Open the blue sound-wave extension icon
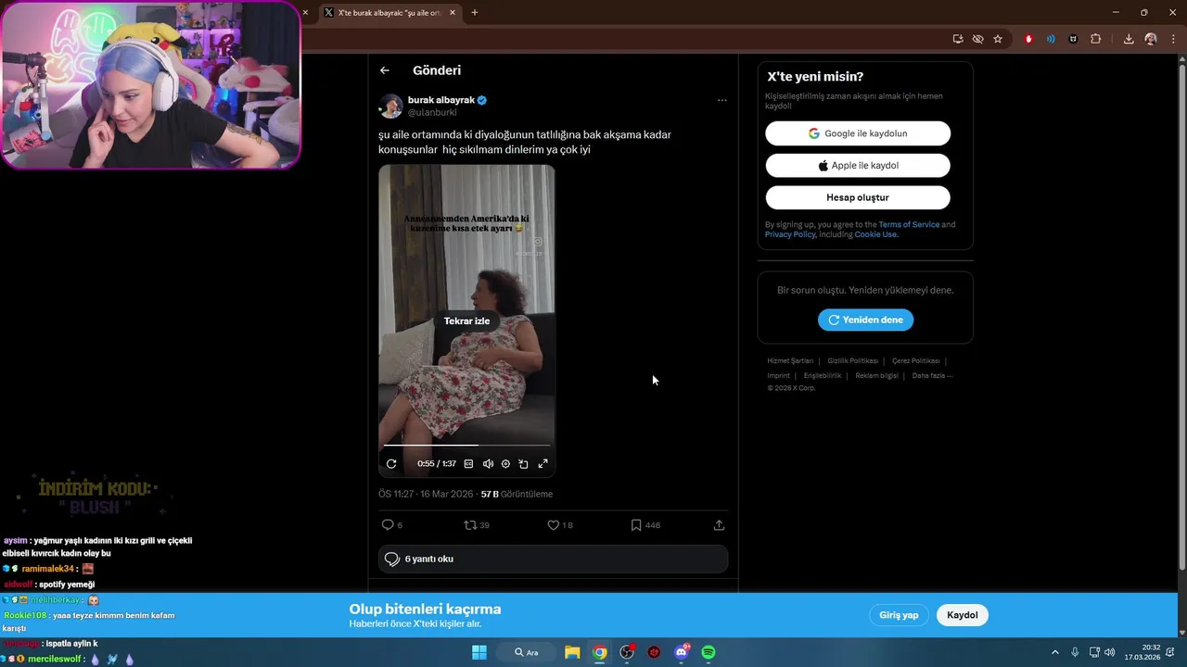This screenshot has width=1187, height=667. coord(1051,39)
